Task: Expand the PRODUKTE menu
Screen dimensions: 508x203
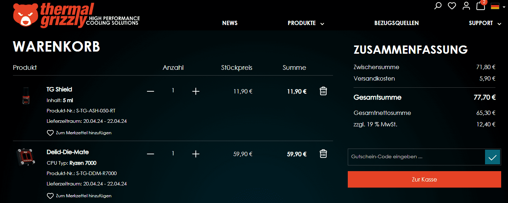Action: click(x=306, y=23)
